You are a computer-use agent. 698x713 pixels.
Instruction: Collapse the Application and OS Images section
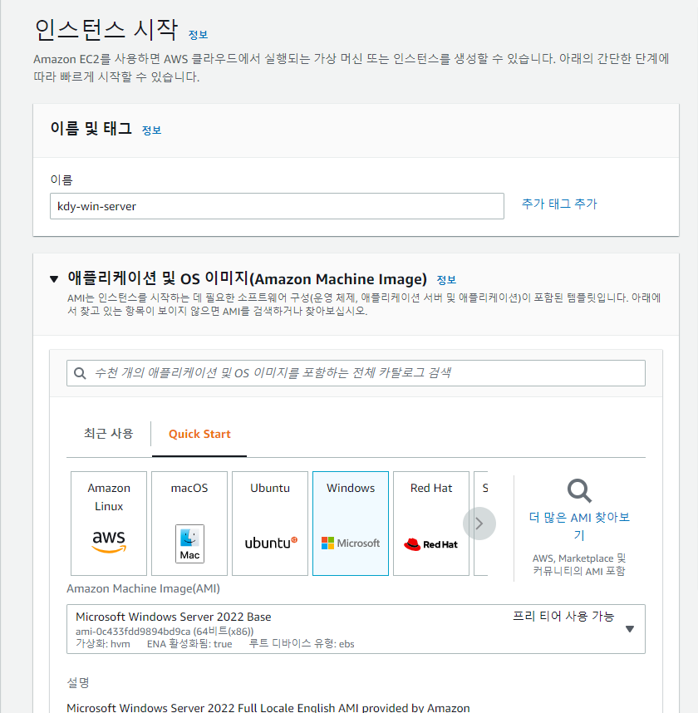54,278
